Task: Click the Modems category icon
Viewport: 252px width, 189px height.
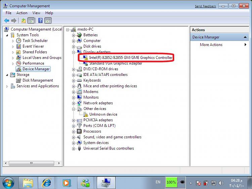Action: tap(79, 92)
